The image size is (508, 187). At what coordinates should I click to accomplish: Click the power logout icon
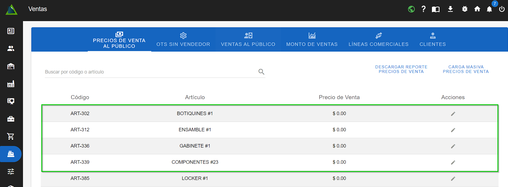(502, 9)
